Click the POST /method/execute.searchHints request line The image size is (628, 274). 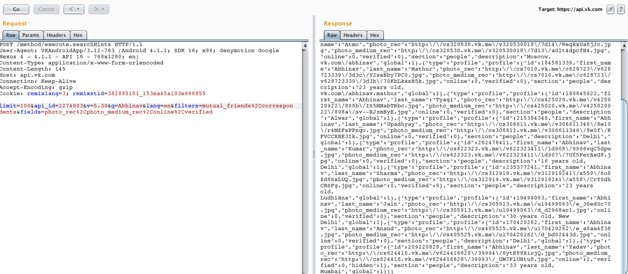click(x=71, y=44)
